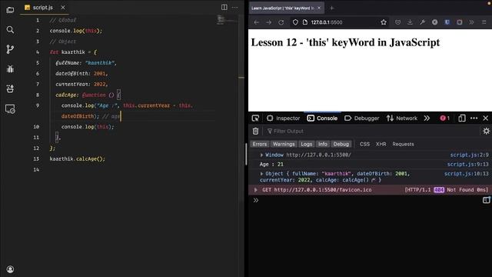The image size is (492, 277).
Task: Switch to the Console DevTools tab
Action: tap(323, 118)
